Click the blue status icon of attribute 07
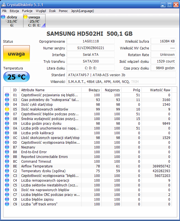The width and height of the screenshot is (180, 221). tap(7, 114)
